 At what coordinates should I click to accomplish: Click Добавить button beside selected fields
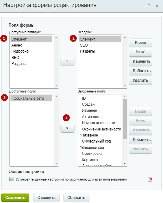[x=140, y=140]
